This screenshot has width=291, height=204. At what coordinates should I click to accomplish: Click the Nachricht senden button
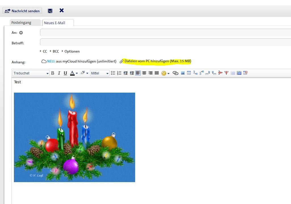pos(22,11)
